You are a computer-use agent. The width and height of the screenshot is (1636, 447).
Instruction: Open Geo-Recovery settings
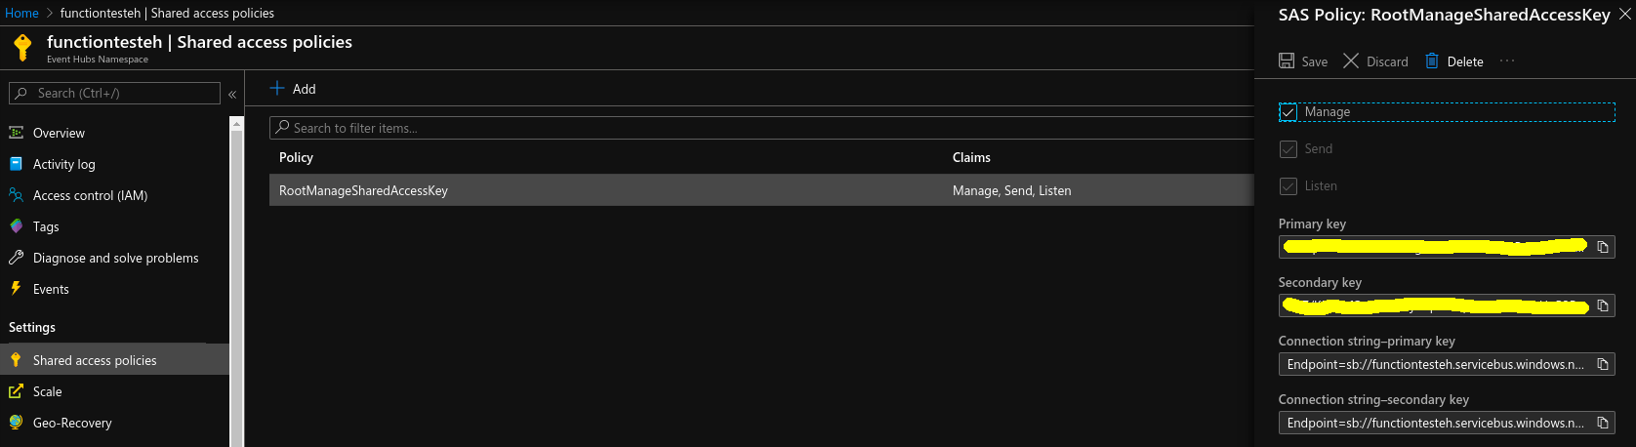point(72,423)
